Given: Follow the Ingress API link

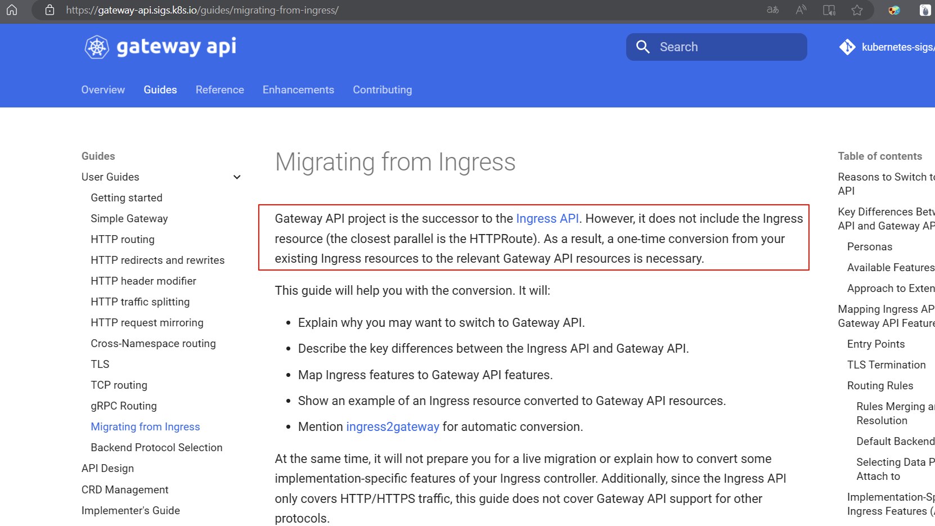Looking at the screenshot, I should (547, 219).
